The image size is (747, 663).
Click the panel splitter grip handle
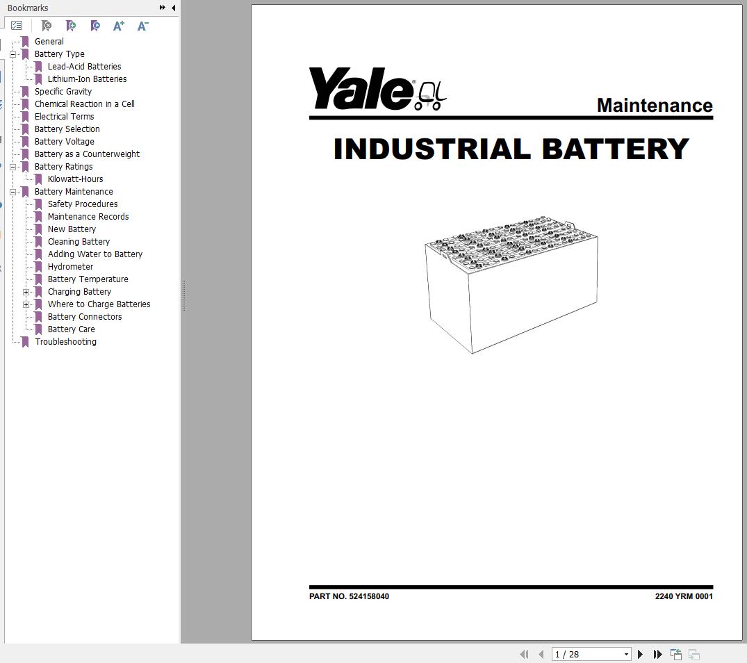183,295
